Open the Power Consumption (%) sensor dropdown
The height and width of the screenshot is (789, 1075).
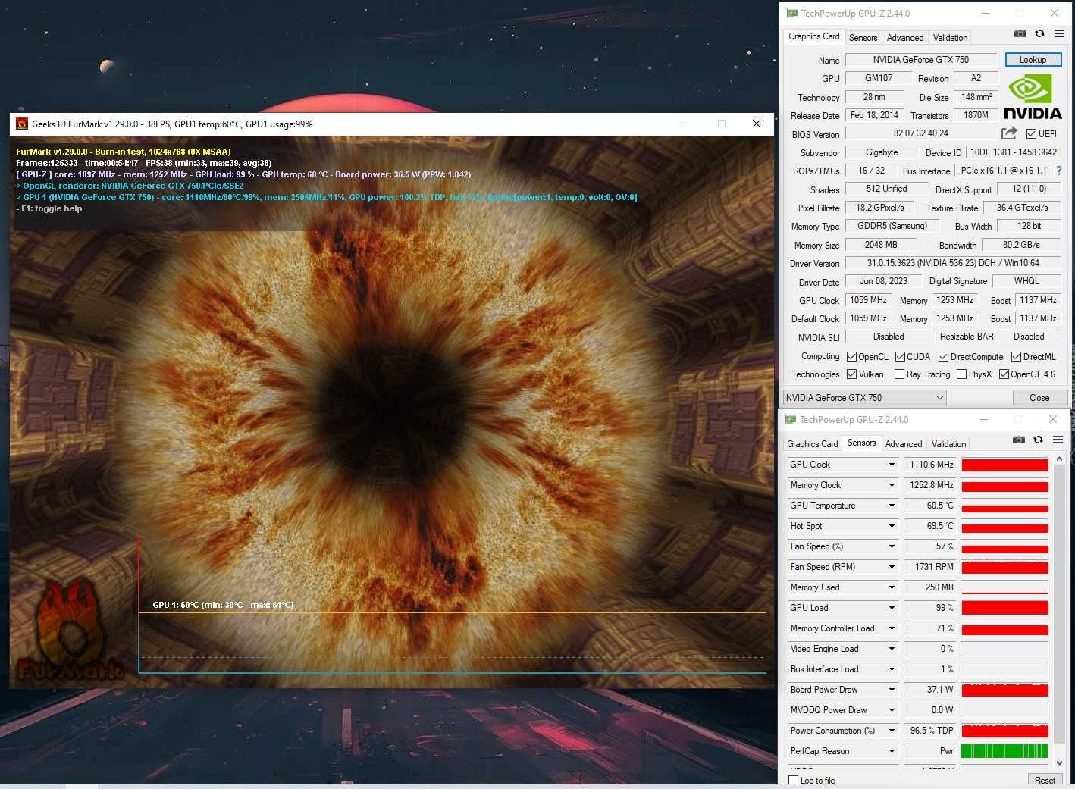892,731
